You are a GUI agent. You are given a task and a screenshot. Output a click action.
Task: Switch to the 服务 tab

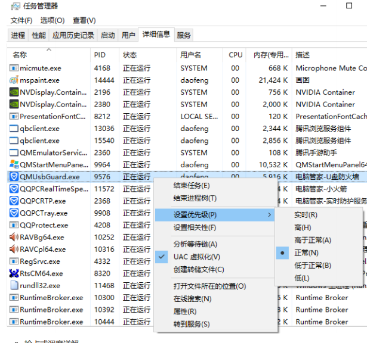[184, 35]
